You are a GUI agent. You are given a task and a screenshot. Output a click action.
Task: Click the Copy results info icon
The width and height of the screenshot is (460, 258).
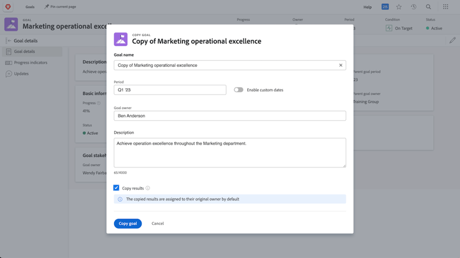(148, 188)
